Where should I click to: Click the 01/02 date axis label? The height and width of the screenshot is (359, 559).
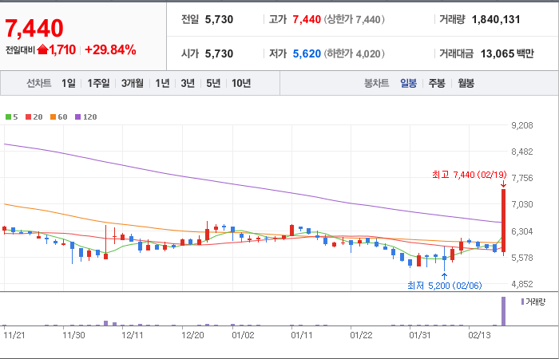[244, 336]
